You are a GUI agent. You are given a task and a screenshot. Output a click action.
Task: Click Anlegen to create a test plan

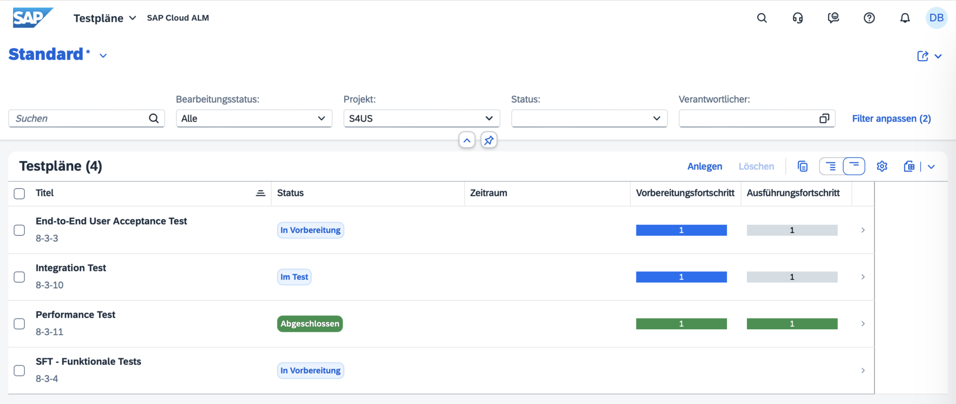click(x=705, y=166)
